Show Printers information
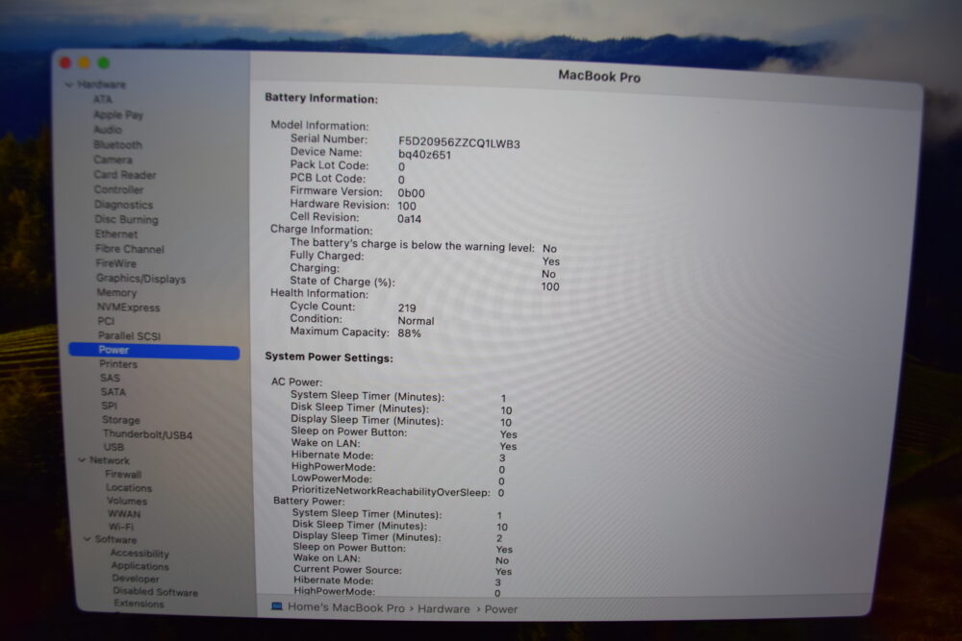962x641 pixels. [118, 364]
